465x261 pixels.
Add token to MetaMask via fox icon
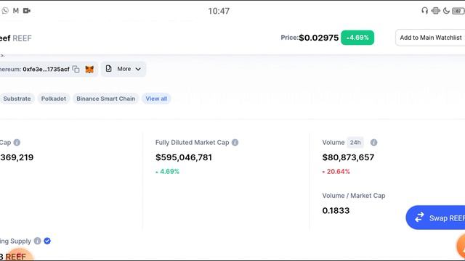(89, 70)
